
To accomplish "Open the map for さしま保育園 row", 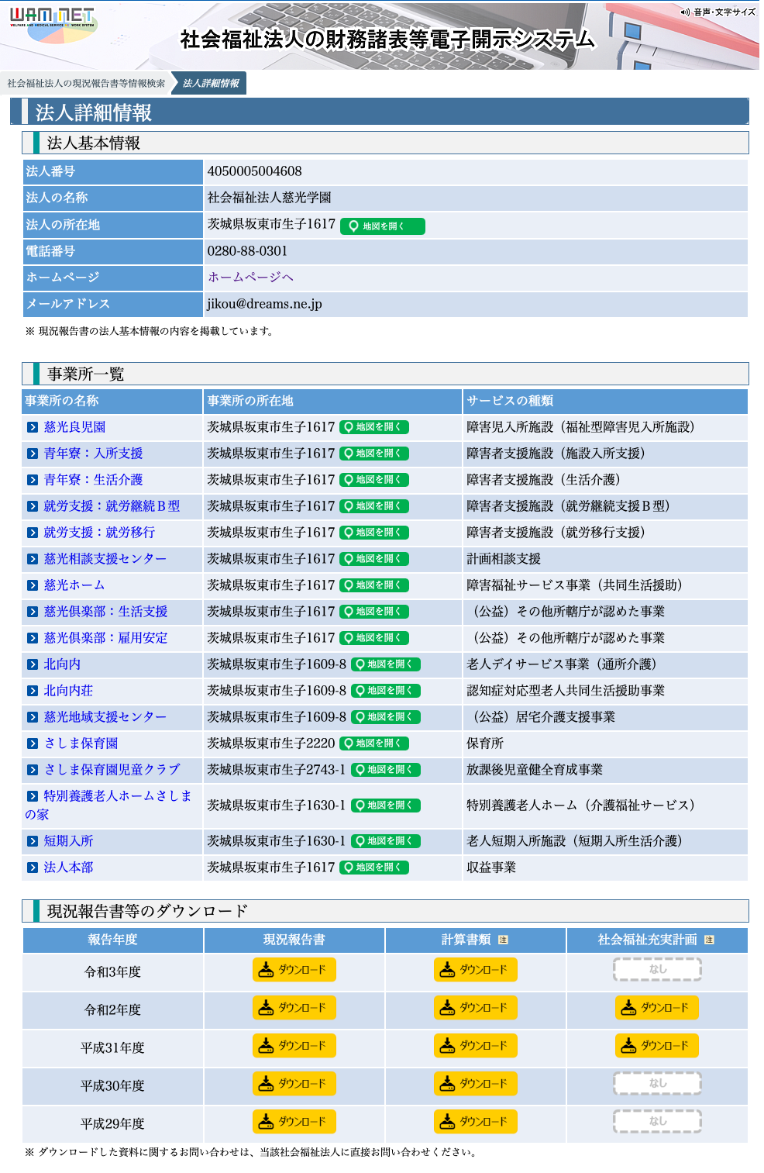I will (x=374, y=743).
